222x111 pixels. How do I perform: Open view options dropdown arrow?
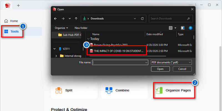[x=175, y=28]
